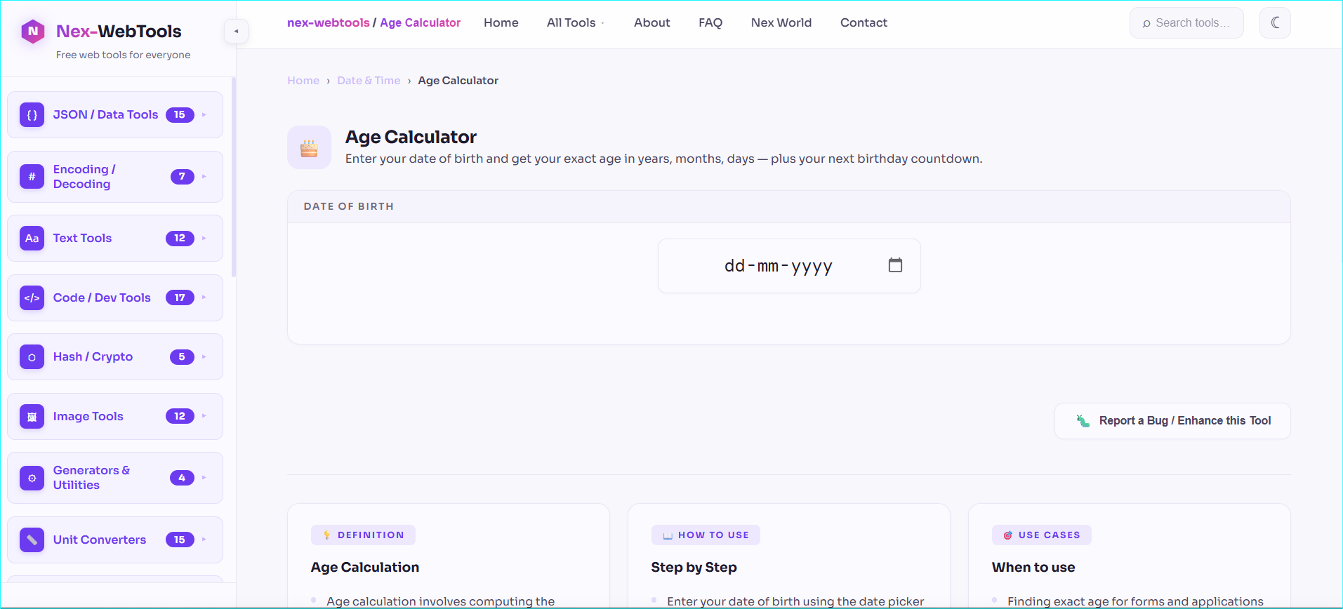Click the Nex-WebTools site title

[119, 31]
